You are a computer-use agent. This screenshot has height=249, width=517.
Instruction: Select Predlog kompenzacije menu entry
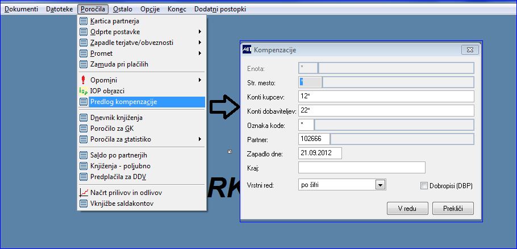point(142,102)
